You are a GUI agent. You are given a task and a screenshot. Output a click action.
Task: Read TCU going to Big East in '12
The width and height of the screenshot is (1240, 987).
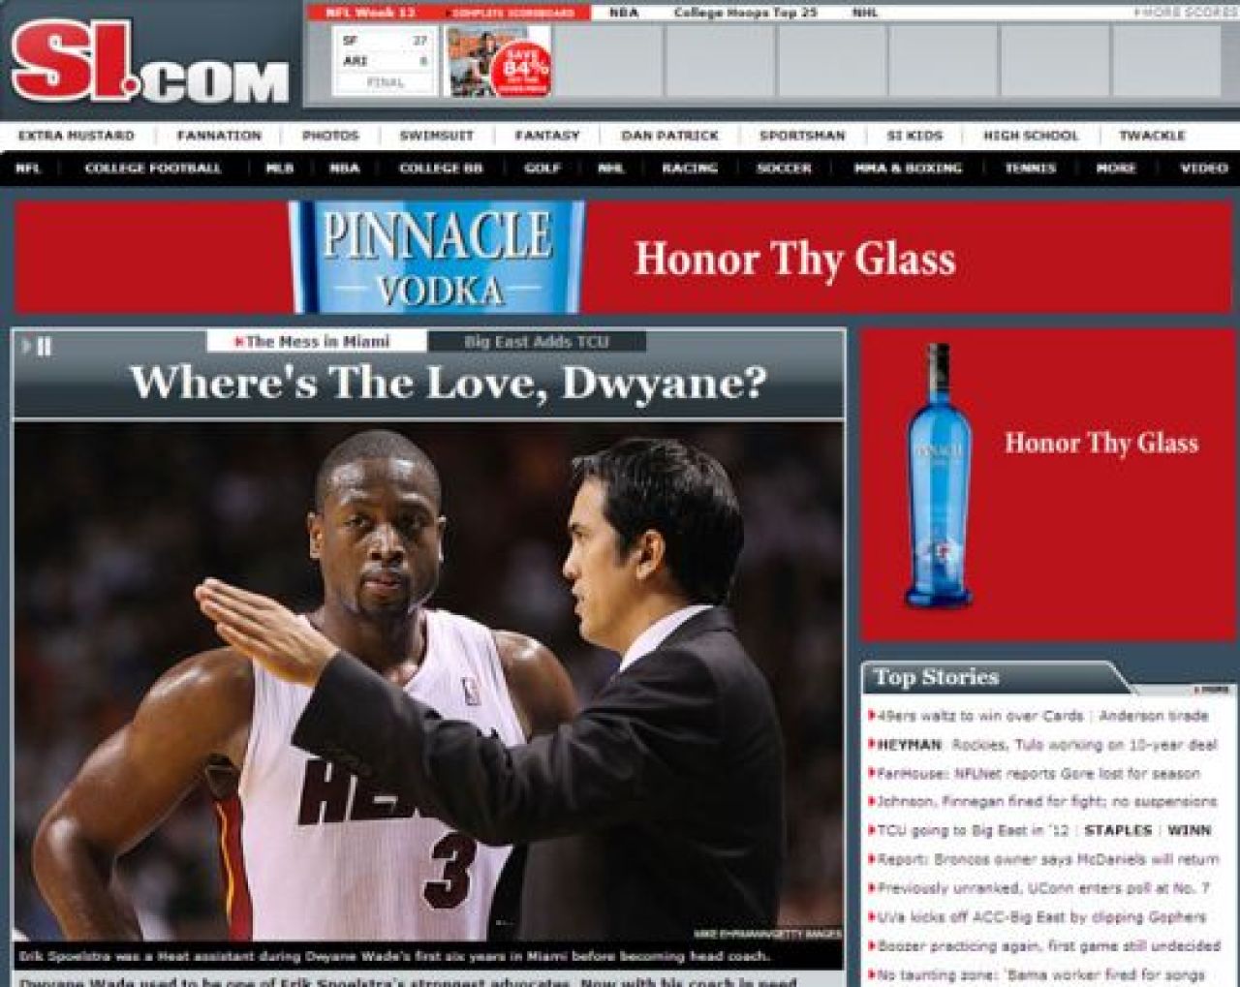973,831
